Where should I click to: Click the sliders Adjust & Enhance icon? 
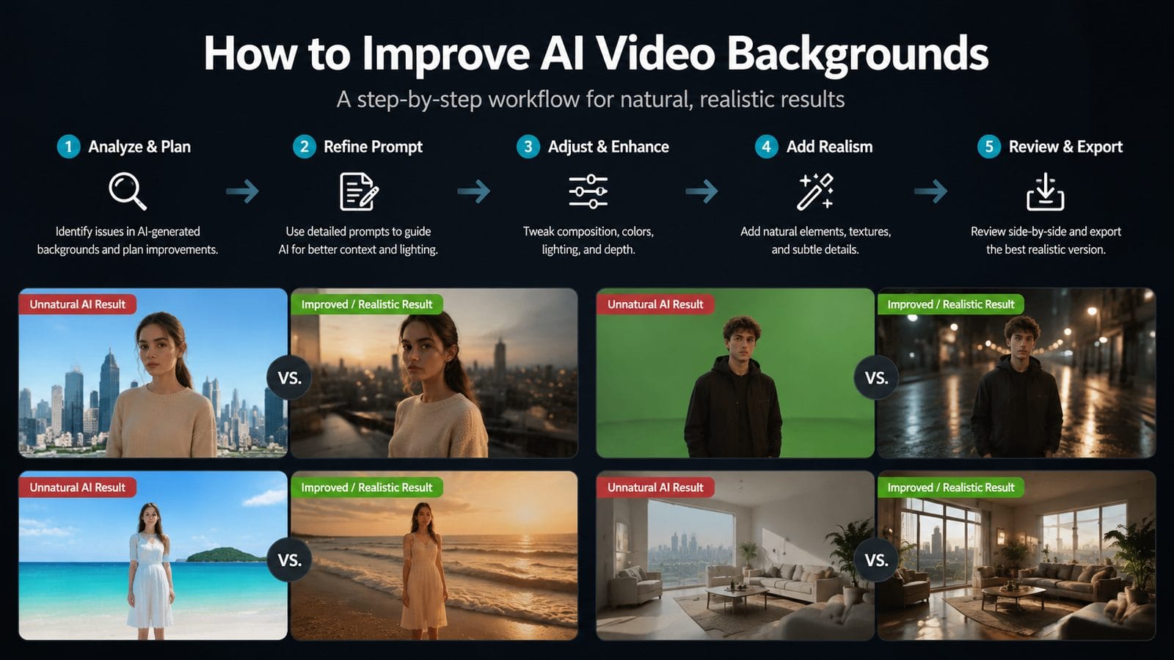click(x=588, y=191)
